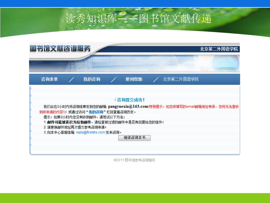Click 北京第二外国语学院 in the top banner
270x203 pixels.
[219, 49]
